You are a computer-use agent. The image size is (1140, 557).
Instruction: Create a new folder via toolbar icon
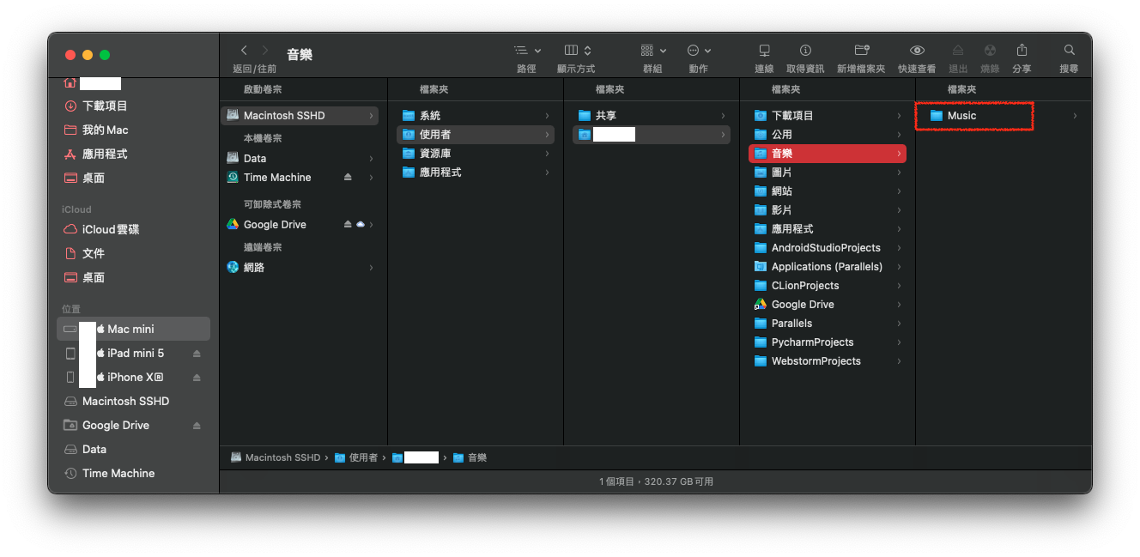(x=861, y=51)
